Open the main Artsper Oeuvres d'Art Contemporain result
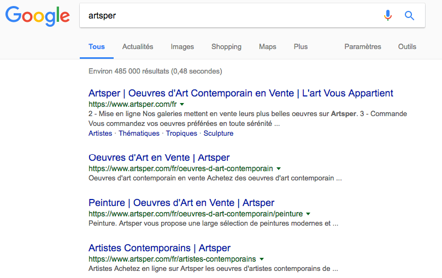 tap(241, 93)
